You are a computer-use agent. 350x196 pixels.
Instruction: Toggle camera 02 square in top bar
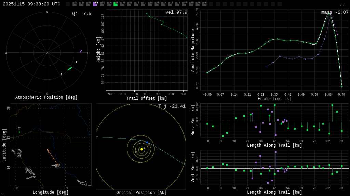click(81, 4)
